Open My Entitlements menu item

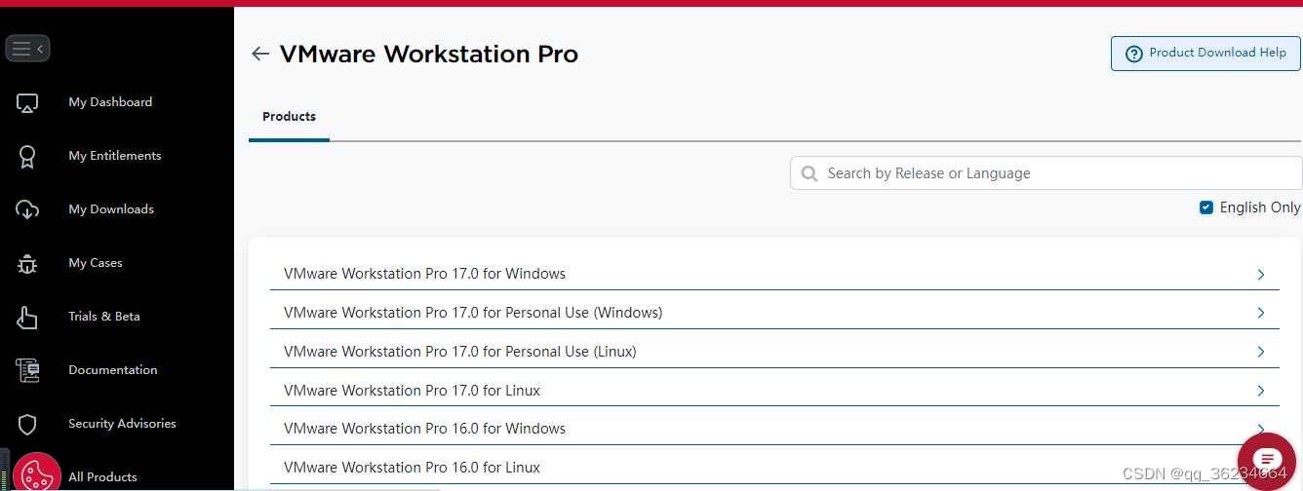tap(115, 156)
